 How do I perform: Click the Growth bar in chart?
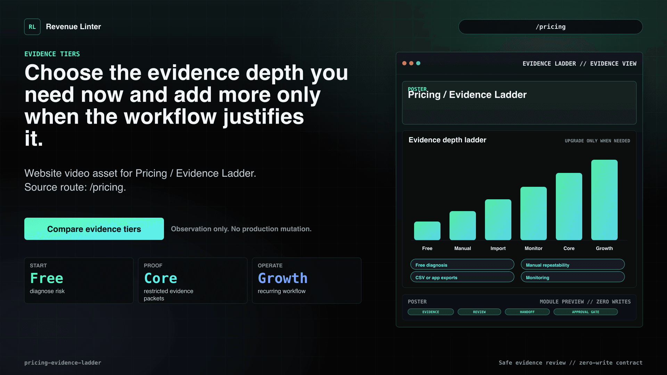[x=604, y=200]
